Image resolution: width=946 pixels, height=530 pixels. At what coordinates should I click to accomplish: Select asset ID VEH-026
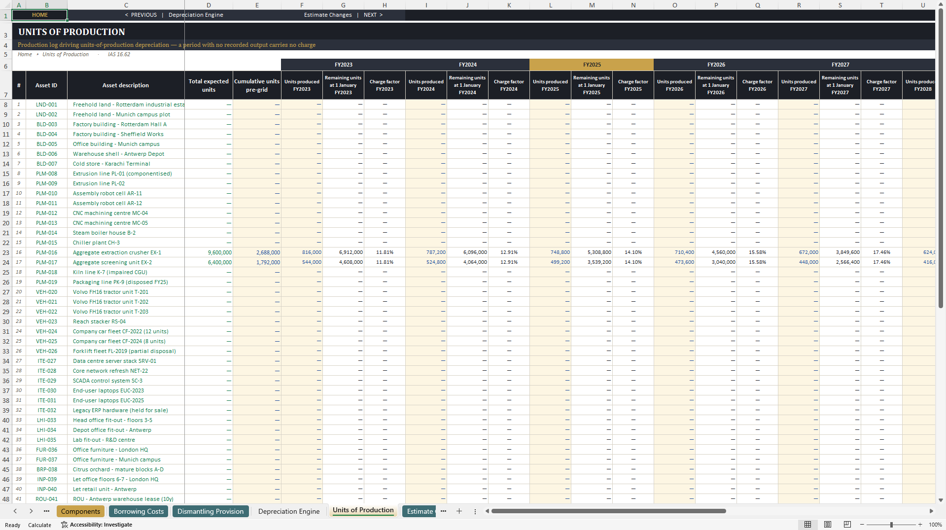(46, 351)
